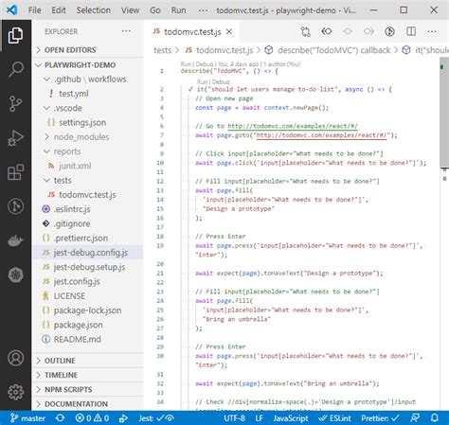Screen dimensions: 449x425
Task: Open the Run and Debug view
Action: 15,138
